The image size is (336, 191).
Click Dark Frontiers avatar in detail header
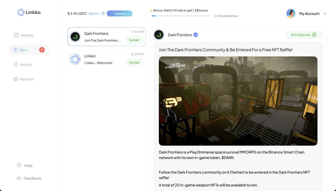tap(159, 35)
